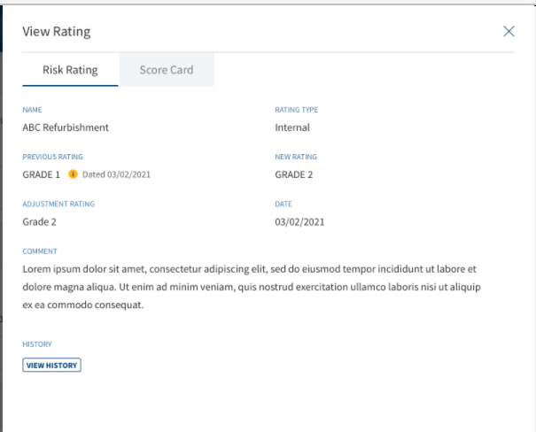This screenshot has height=432, width=536.
Task: Click the COMMENT section label
Action: (40, 251)
